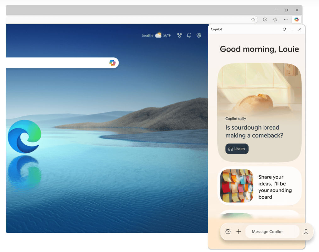Open the sounding board ideas card
319x252 pixels.
tap(260, 186)
